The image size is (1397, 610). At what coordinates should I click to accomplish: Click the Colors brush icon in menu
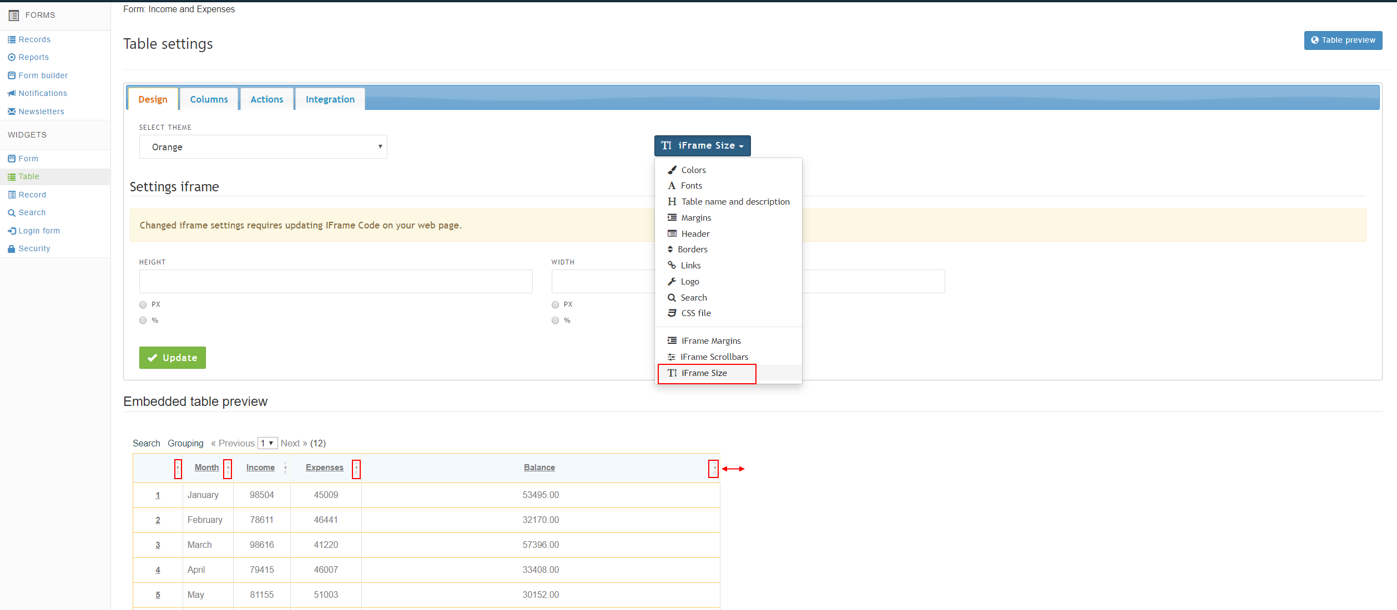point(672,170)
